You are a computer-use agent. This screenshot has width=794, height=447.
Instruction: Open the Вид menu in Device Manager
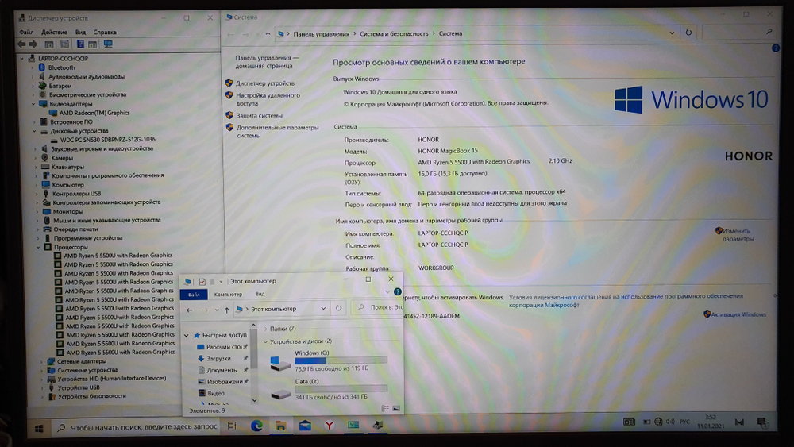[x=80, y=32]
